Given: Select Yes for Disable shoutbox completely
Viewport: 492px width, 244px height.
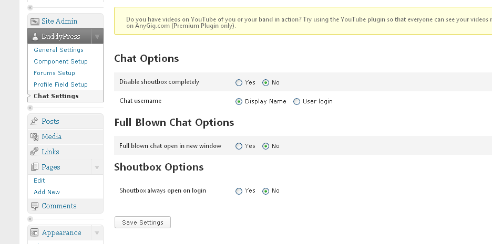Looking at the screenshot, I should coord(239,82).
